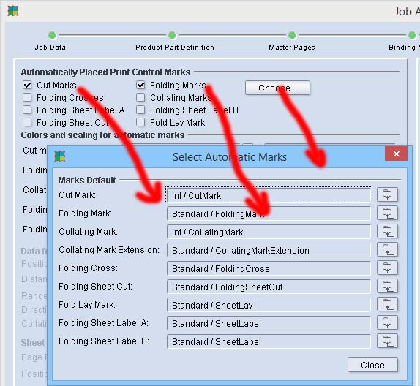Open chooser icon for Folding Sheet Label B
This screenshot has width=420, height=386.
pyautogui.click(x=387, y=341)
